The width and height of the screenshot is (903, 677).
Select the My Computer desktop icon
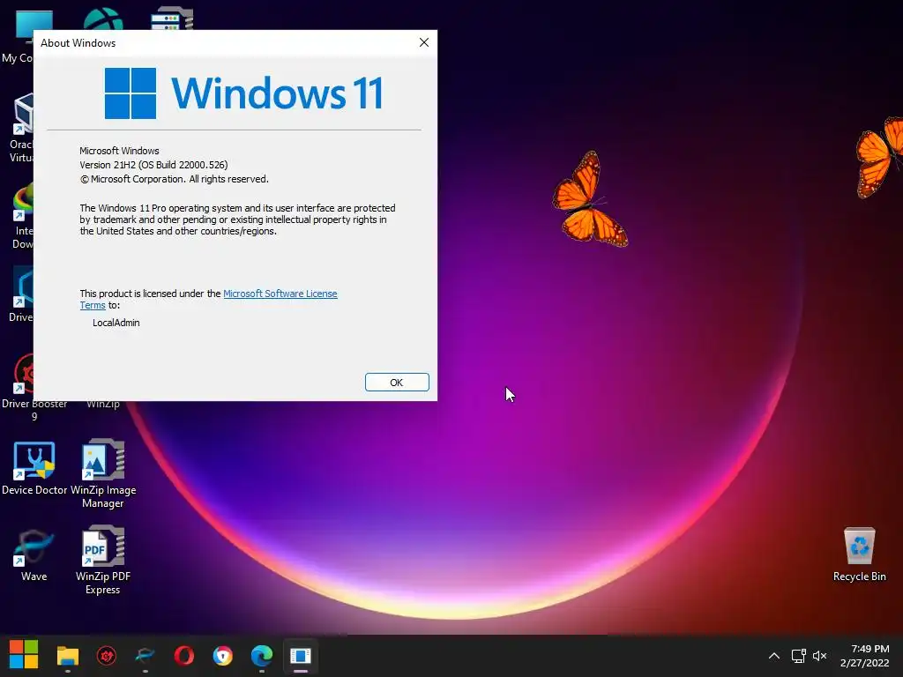(x=18, y=37)
